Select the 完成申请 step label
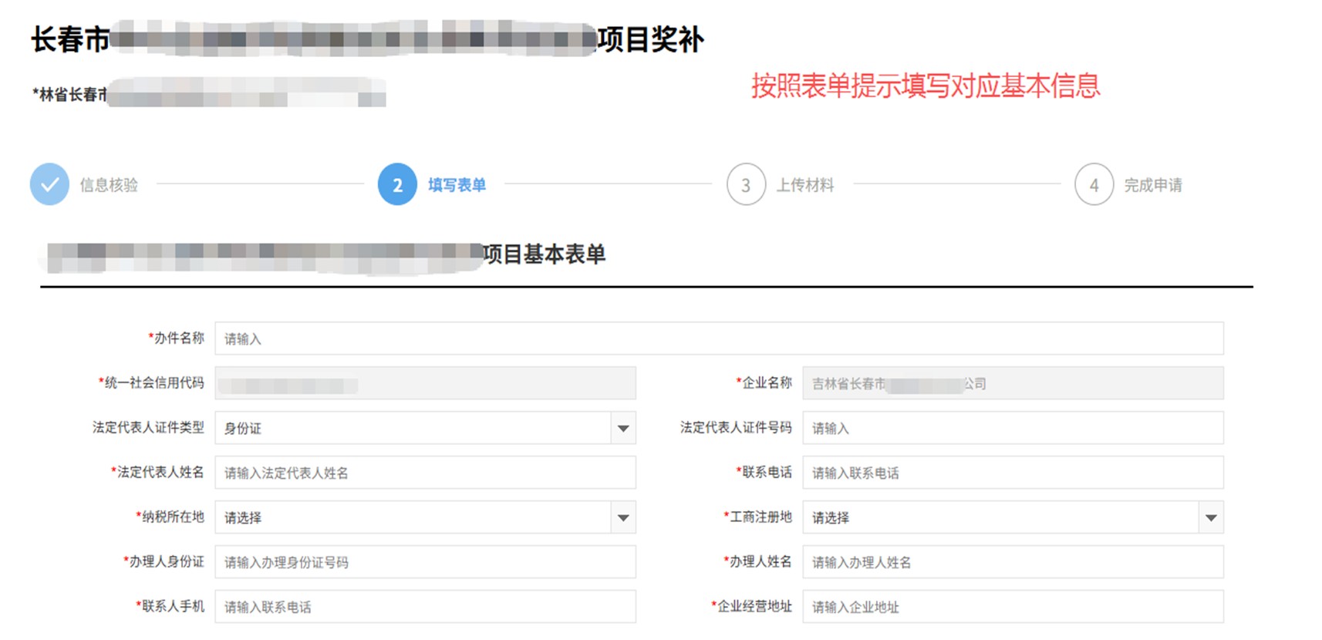The image size is (1322, 640). tap(1152, 185)
